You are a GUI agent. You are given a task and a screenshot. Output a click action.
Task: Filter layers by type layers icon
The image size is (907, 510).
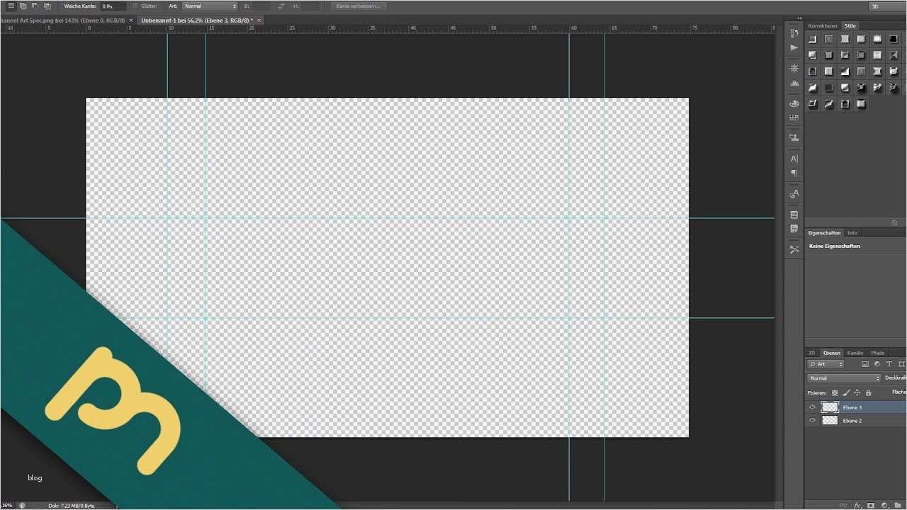(889, 364)
